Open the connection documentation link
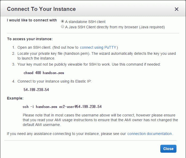Screen dimensions: 186x158 coord(149,134)
